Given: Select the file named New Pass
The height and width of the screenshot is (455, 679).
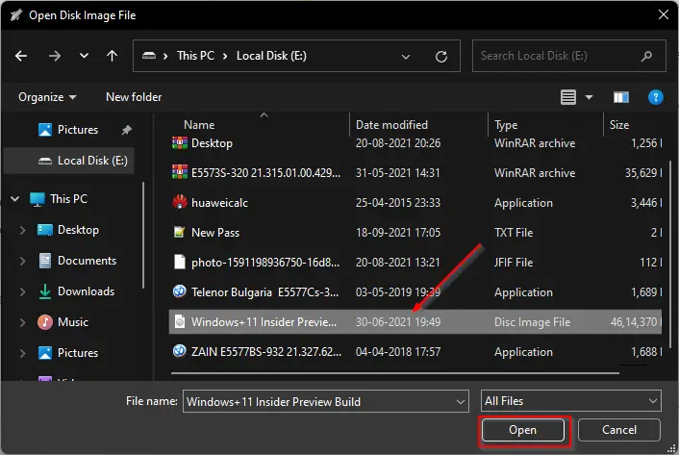Looking at the screenshot, I should tap(215, 233).
